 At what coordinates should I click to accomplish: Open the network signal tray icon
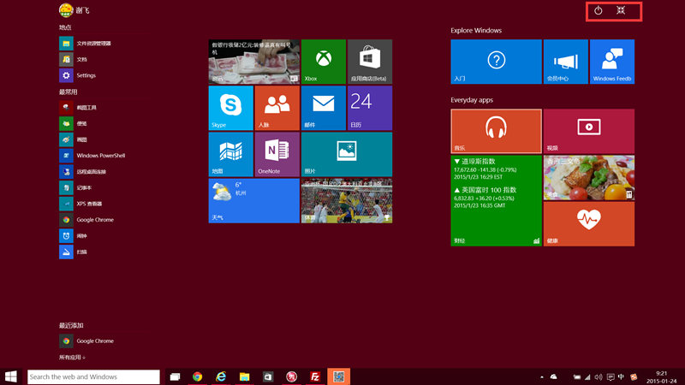pos(587,376)
